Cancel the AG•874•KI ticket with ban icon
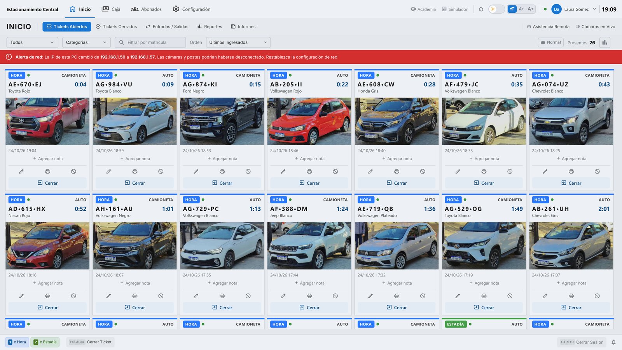The width and height of the screenshot is (622, 350). [x=248, y=171]
